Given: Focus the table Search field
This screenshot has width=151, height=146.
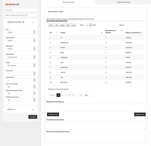Looking at the screenshot, I should click(x=135, y=25).
